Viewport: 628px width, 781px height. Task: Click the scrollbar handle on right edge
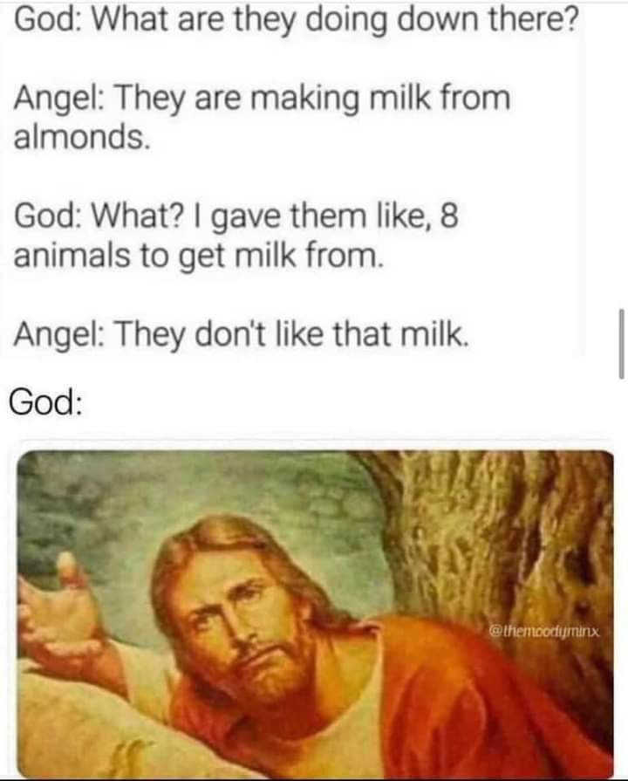click(621, 344)
